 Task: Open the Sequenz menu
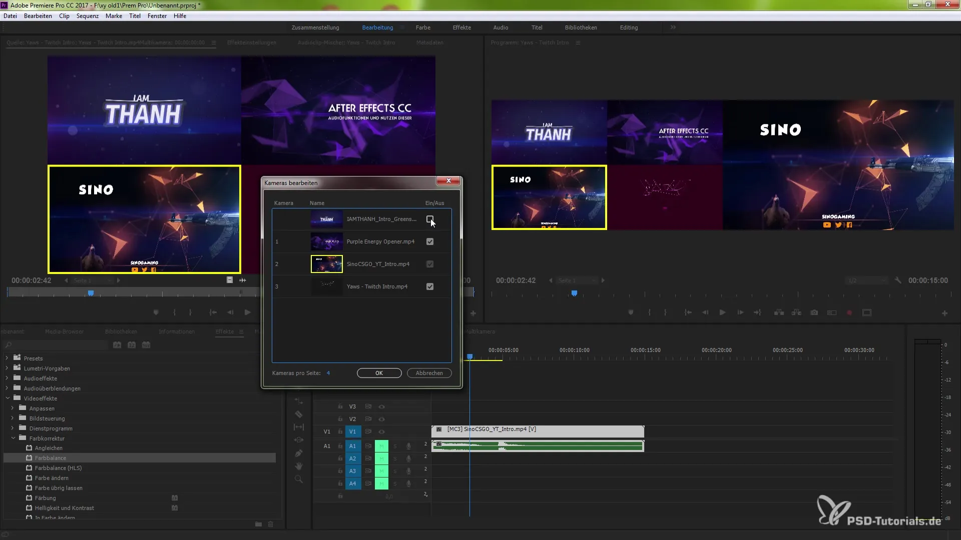point(88,16)
